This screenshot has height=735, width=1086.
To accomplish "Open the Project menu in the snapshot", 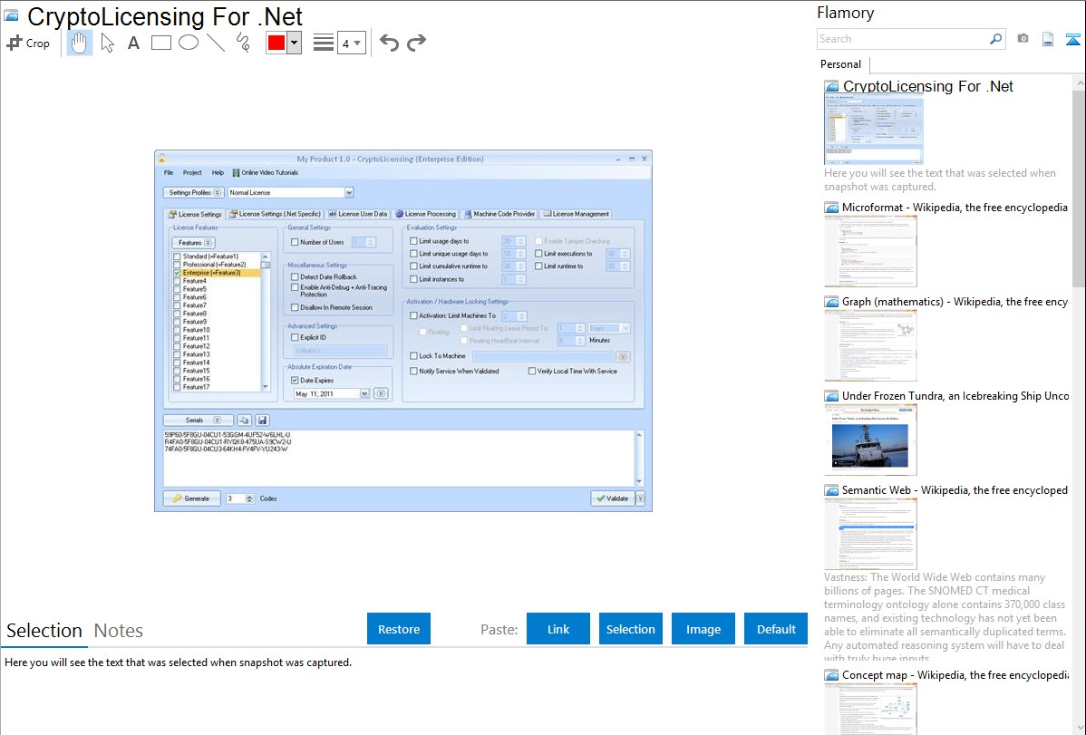I will tap(192, 172).
